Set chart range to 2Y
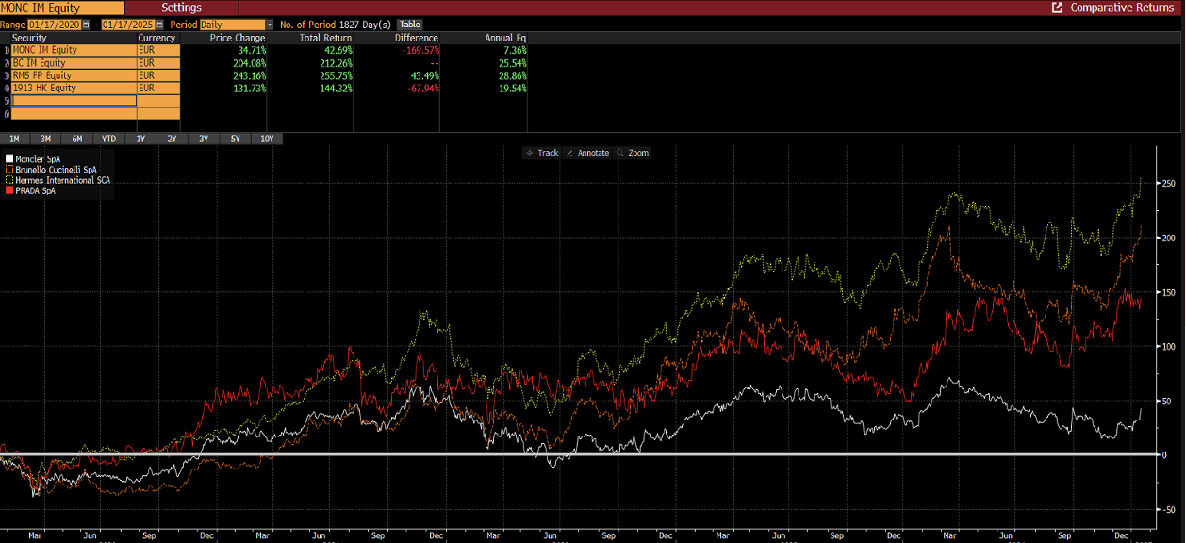Viewport: 1186px width, 543px height. [172, 139]
